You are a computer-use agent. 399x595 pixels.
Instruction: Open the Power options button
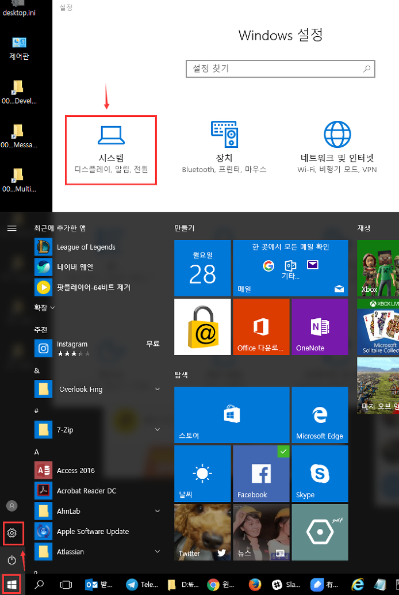12,560
